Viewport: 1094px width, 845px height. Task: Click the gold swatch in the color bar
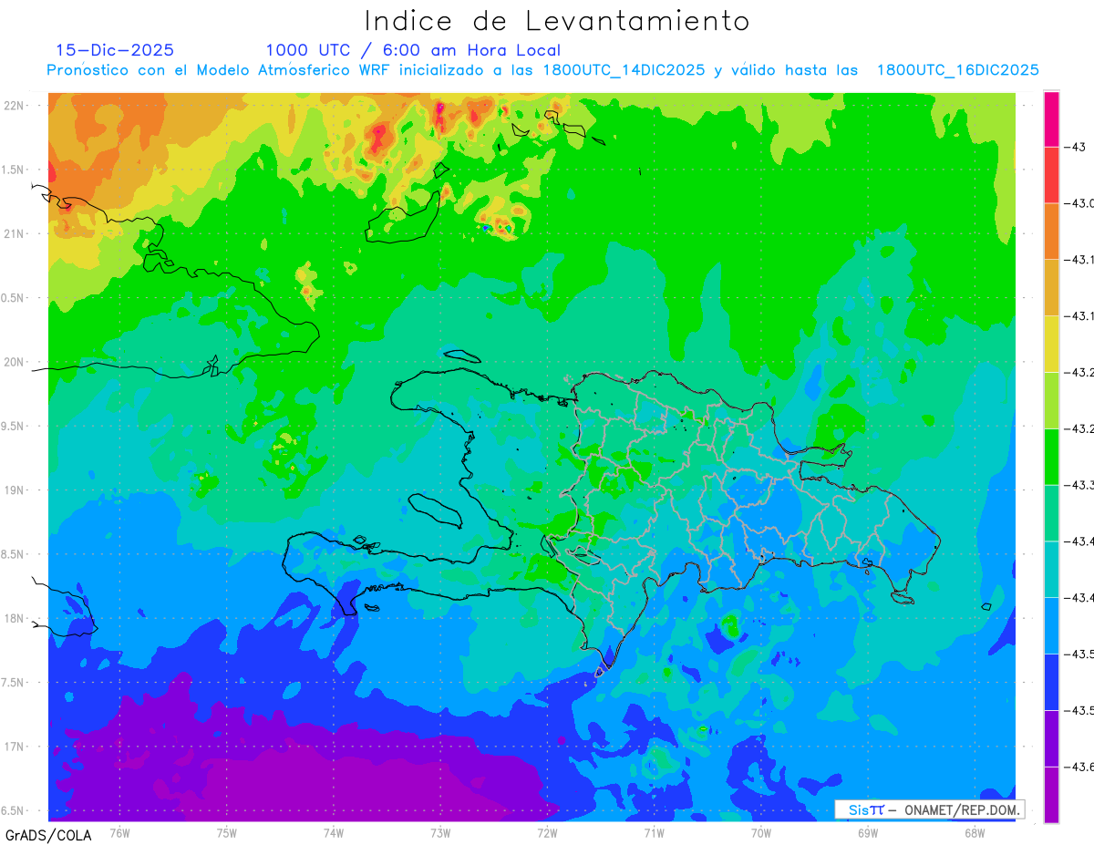[1051, 288]
